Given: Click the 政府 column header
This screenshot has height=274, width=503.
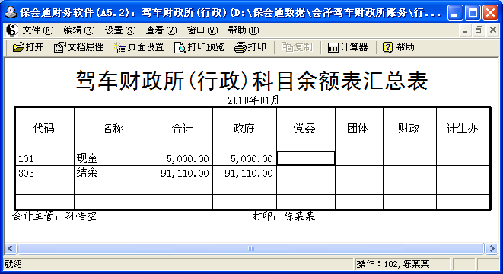Looking at the screenshot, I should (x=244, y=129).
